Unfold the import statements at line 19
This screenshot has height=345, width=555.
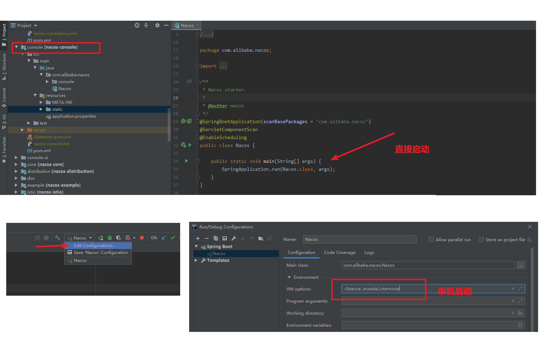[x=197, y=66]
